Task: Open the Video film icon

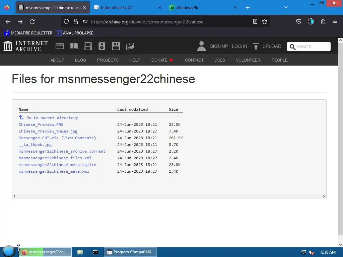Action: coord(88,46)
